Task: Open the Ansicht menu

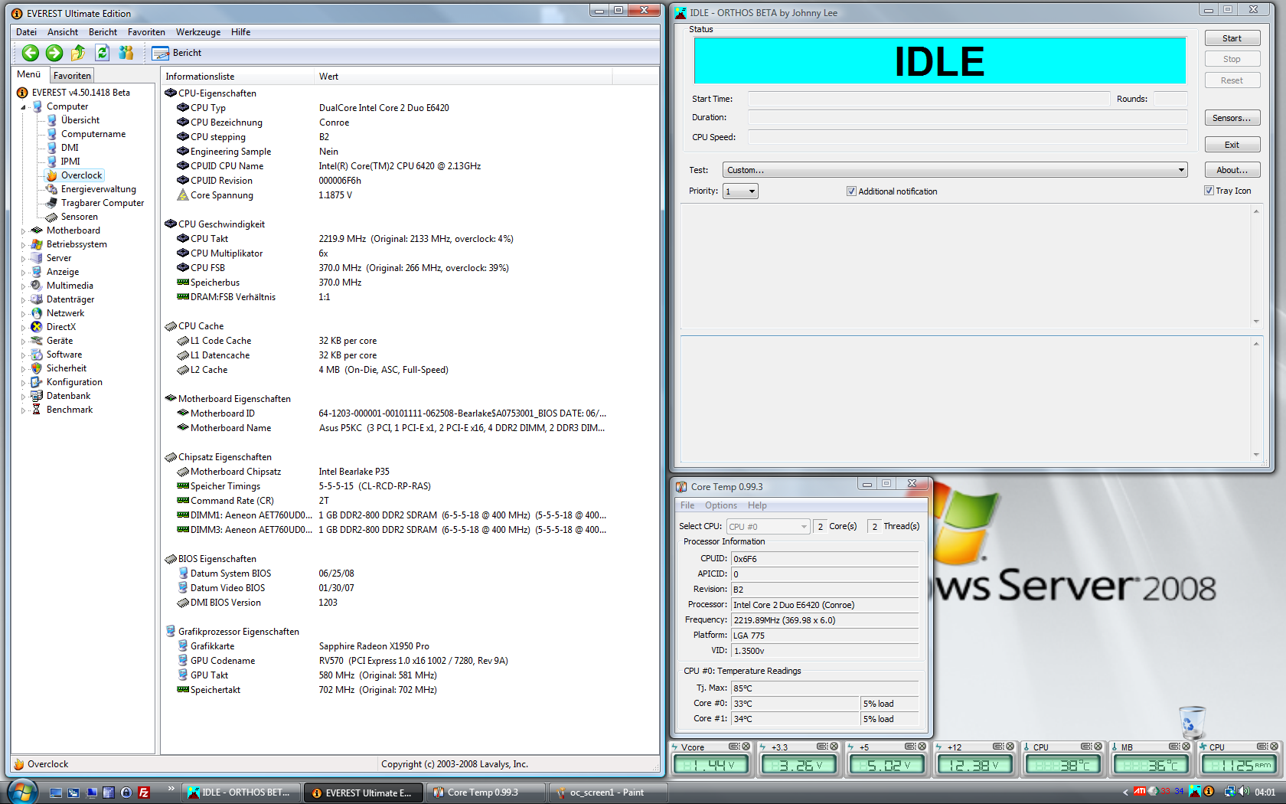Action: click(63, 32)
